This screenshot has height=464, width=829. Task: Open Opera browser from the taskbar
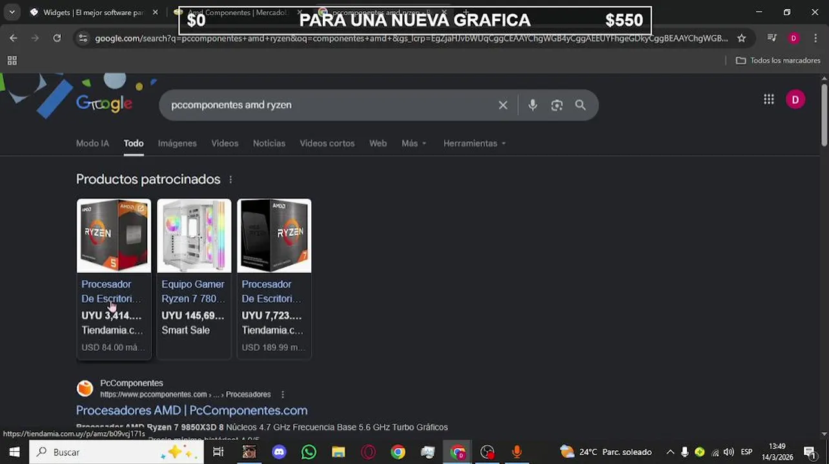click(x=368, y=452)
